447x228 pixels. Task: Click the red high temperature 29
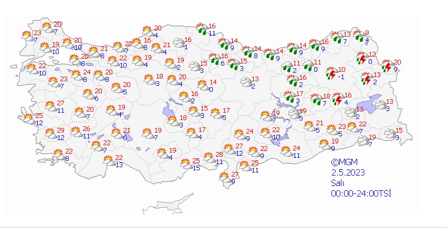[x=60, y=130]
